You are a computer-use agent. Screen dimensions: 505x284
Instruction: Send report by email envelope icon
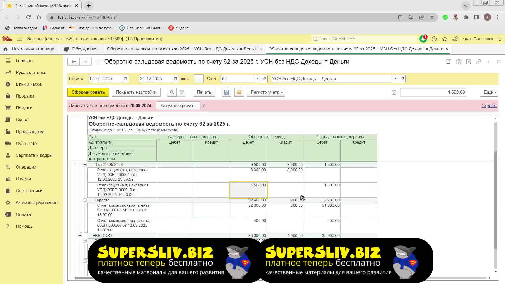pos(239,92)
